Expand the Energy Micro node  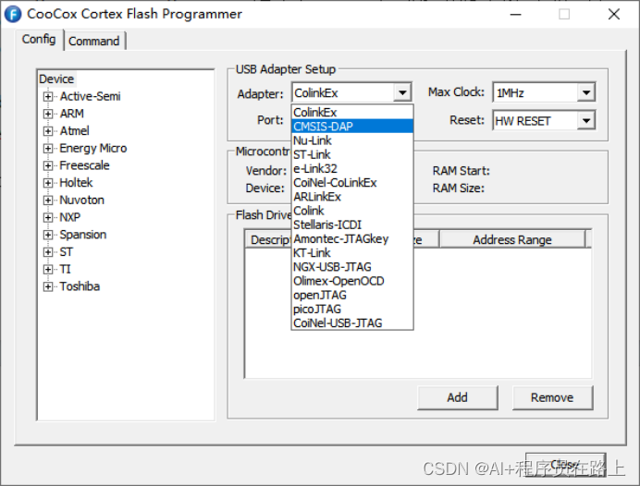[48, 149]
